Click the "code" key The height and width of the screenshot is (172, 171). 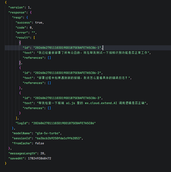(21, 28)
